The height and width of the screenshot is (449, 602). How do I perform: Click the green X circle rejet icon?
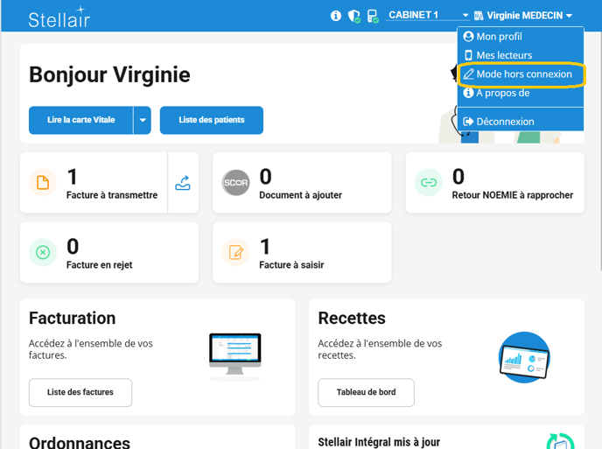click(x=43, y=252)
